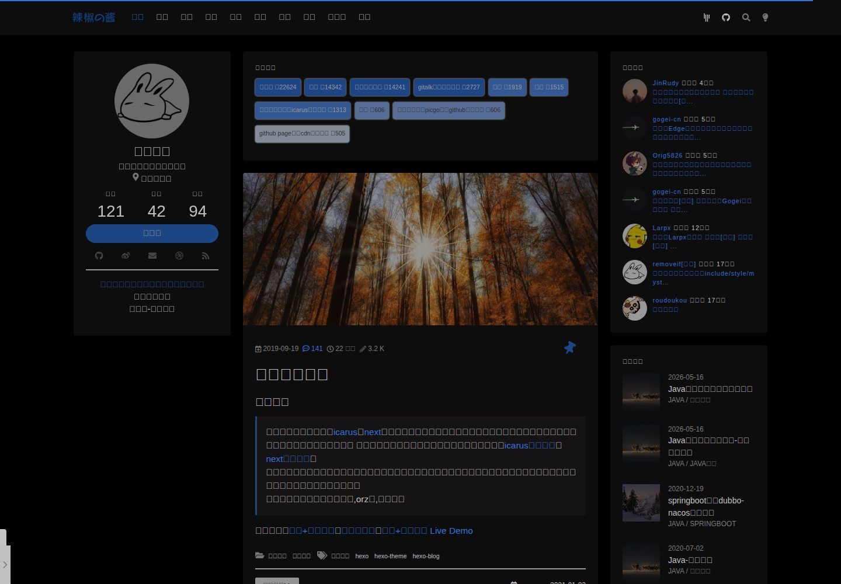Go to the 辣椒の酱 site logo

(x=93, y=18)
